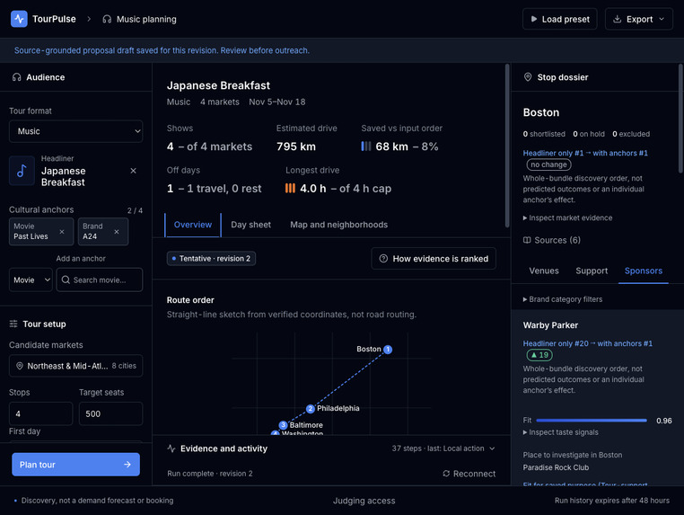Open the Venues tab

point(544,271)
